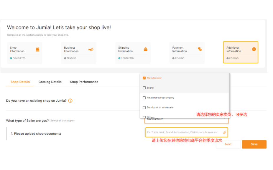Tick the Distributor or wholesaler checkbox
The height and width of the screenshot is (170, 273).
pos(144,108)
